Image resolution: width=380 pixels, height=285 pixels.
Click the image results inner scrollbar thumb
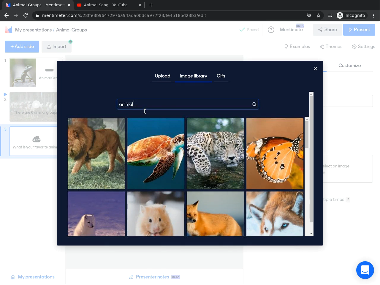click(307, 134)
